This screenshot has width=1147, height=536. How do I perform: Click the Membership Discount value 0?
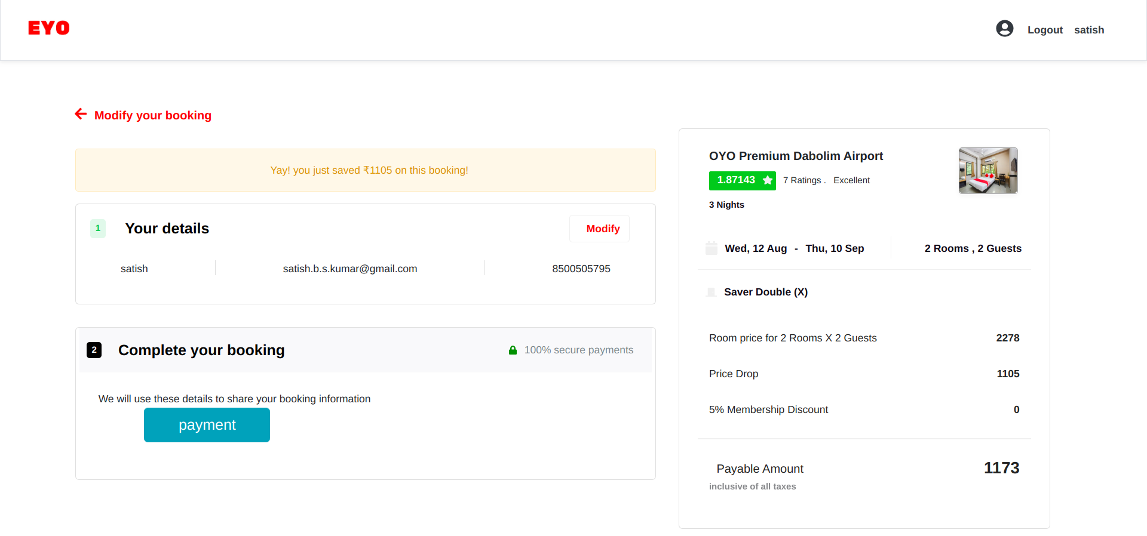click(x=1016, y=409)
